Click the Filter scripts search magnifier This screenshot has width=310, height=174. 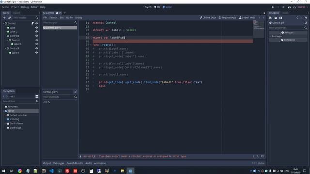(x=76, y=23)
